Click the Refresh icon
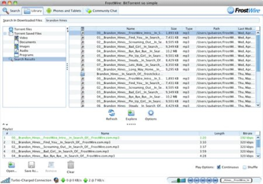The height and width of the screenshot is (184, 263). (x=112, y=113)
